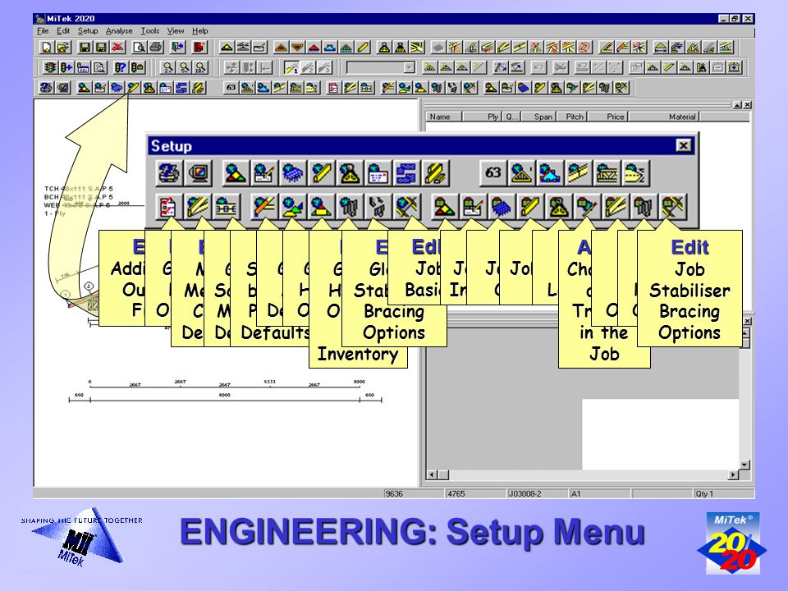Click the Pitch column header
The image size is (788, 591).
571,117
